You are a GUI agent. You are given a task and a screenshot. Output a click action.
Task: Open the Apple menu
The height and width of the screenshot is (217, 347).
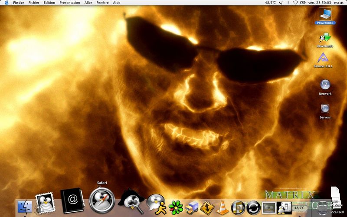7,3
